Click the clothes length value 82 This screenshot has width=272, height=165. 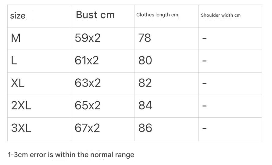click(x=145, y=83)
